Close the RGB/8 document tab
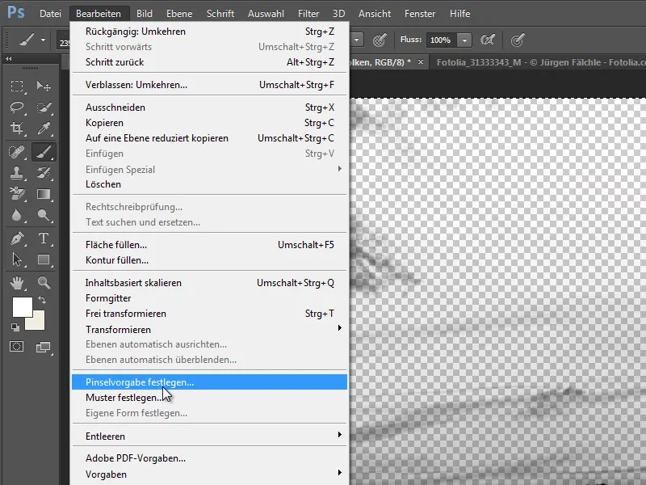 [420, 62]
